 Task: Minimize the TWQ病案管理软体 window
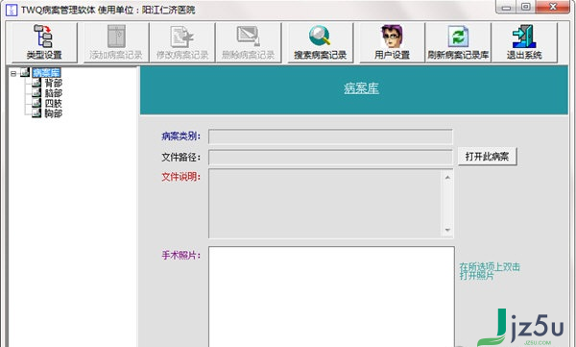click(x=506, y=8)
